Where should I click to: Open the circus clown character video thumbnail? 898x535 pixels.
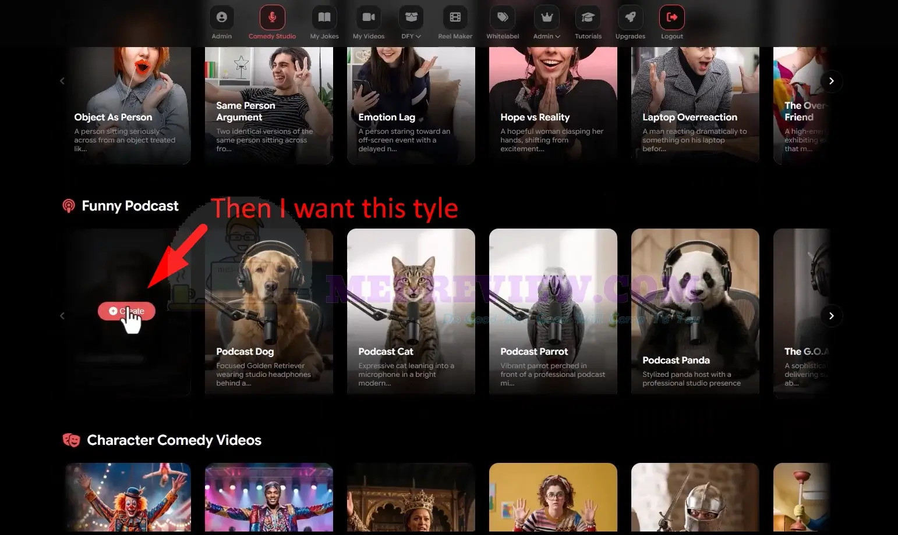pos(128,498)
